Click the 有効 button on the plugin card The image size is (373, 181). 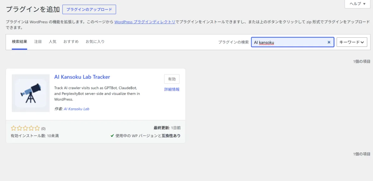coord(172,79)
